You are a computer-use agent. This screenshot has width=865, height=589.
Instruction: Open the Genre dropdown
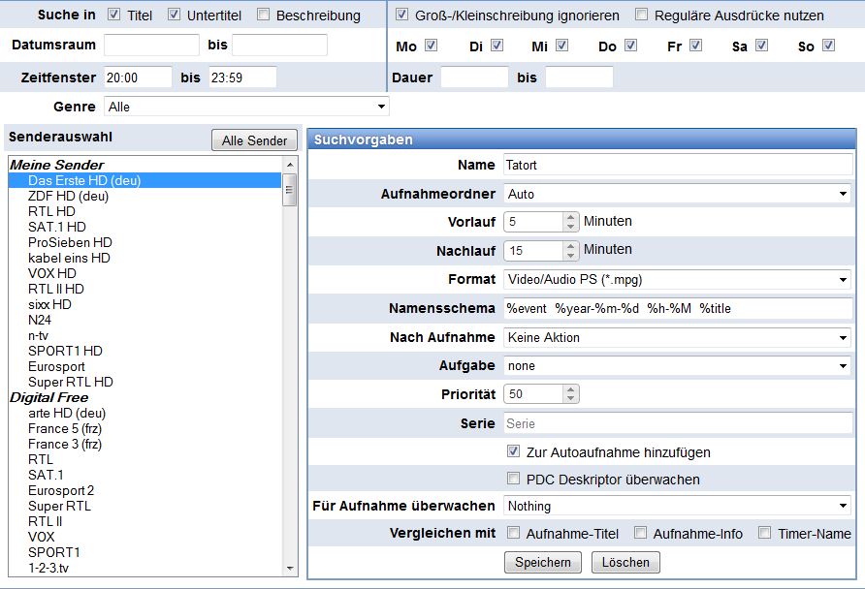(246, 107)
